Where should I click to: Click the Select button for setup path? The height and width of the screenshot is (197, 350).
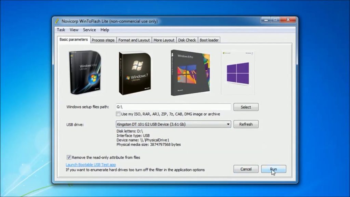pos(246,107)
